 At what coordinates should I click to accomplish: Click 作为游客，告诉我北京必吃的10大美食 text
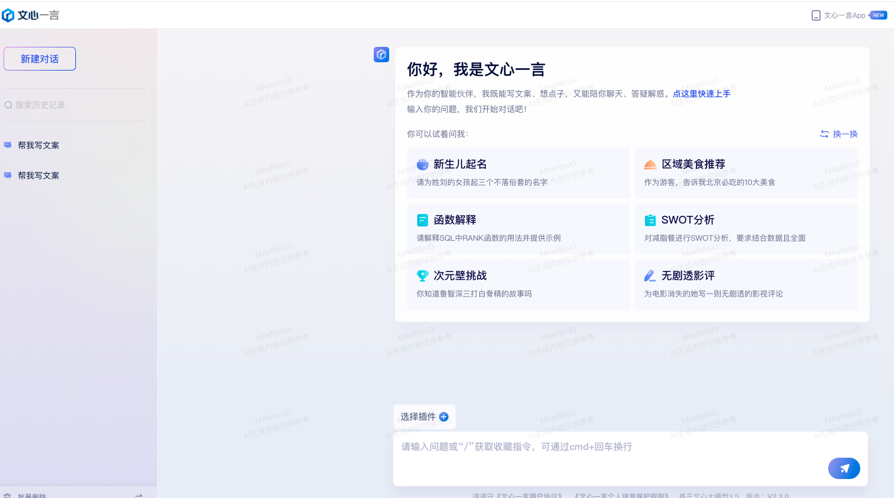[710, 183]
